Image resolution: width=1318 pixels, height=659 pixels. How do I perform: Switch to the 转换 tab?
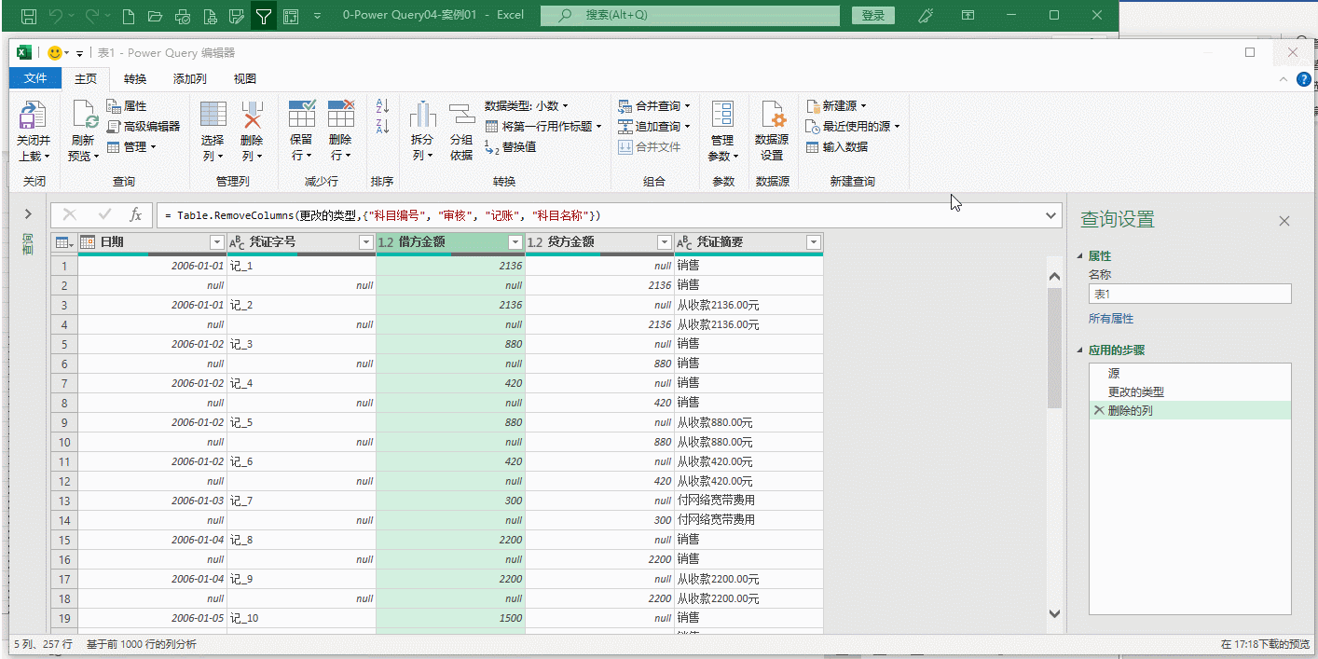pos(135,79)
